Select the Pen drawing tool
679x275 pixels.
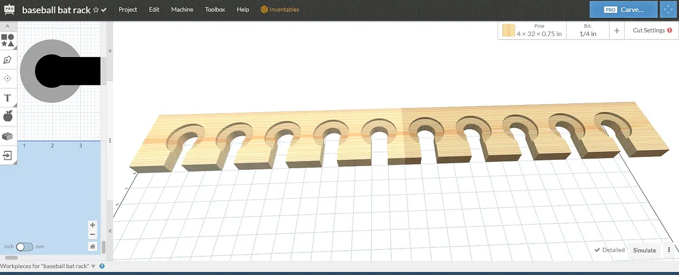click(x=8, y=59)
